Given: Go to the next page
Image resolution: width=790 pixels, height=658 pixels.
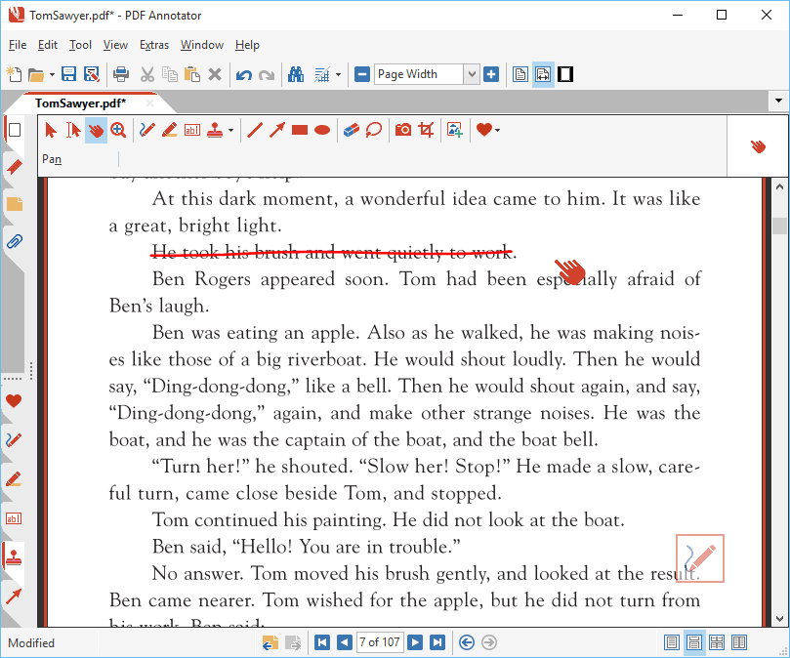Looking at the screenshot, I should [x=415, y=642].
